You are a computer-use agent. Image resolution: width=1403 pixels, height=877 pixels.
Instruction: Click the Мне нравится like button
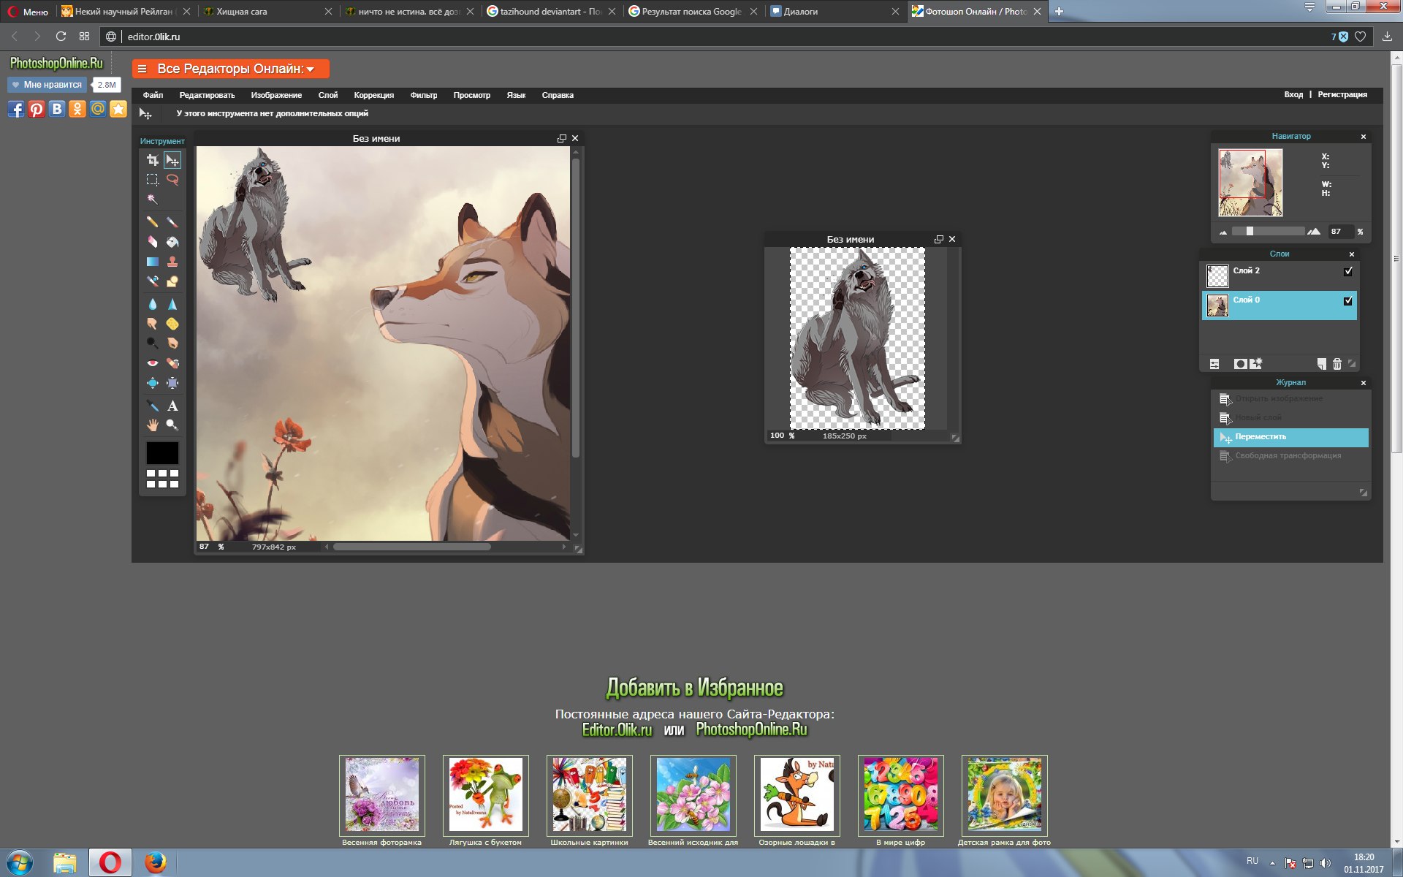[47, 85]
